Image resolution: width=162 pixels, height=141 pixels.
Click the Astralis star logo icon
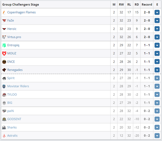click(x=4, y=136)
